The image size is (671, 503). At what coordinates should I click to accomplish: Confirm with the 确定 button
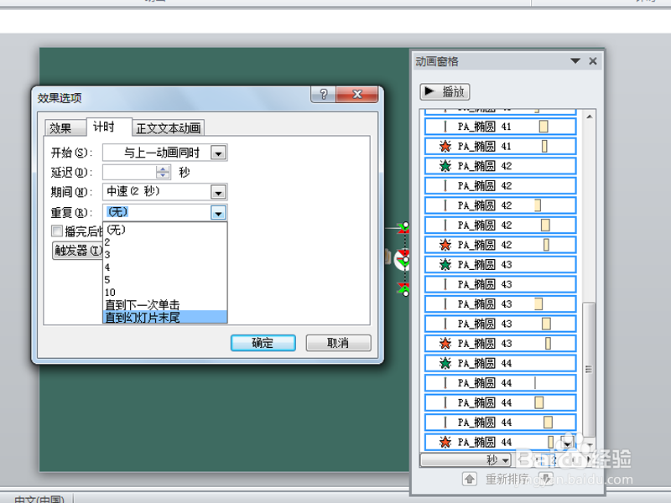point(263,343)
